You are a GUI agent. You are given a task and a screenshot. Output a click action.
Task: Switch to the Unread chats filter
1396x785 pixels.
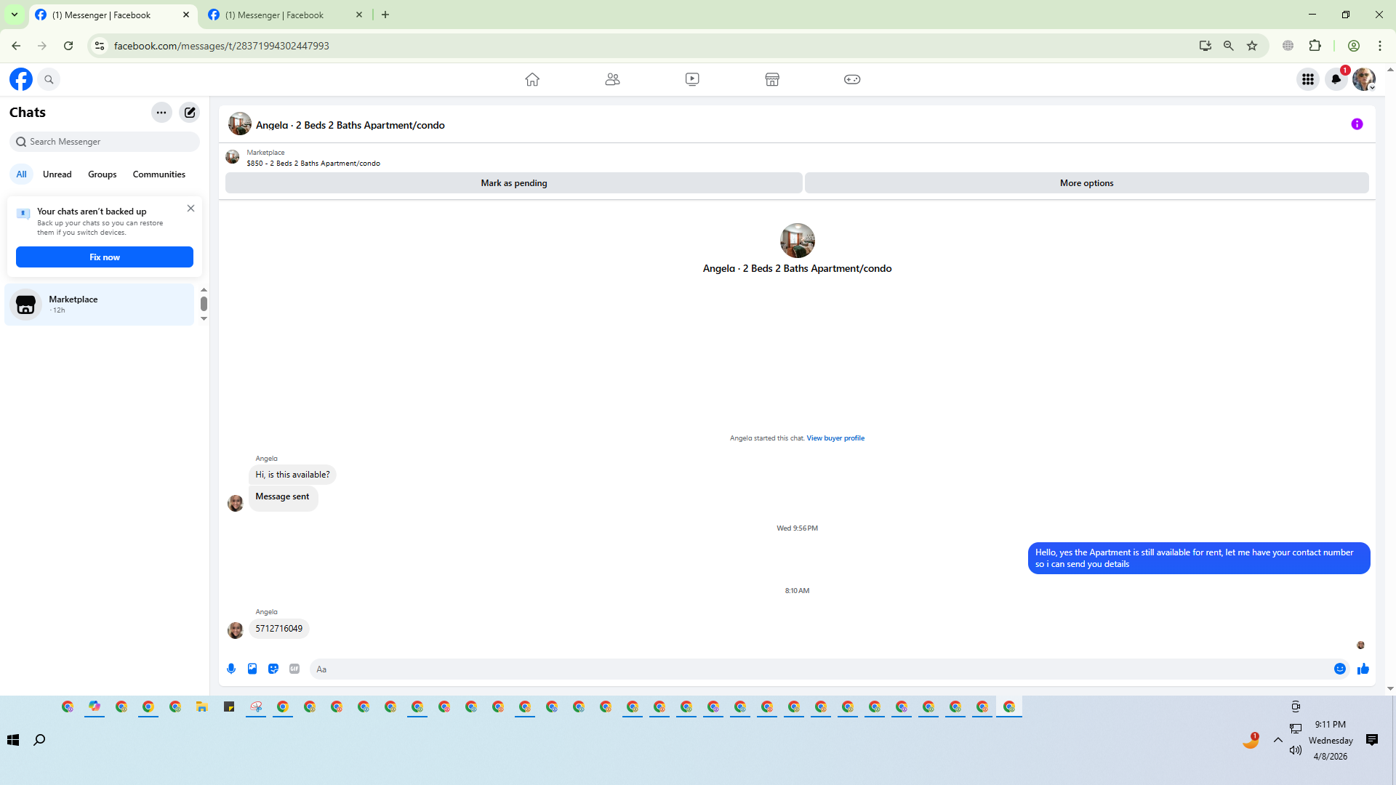point(57,174)
